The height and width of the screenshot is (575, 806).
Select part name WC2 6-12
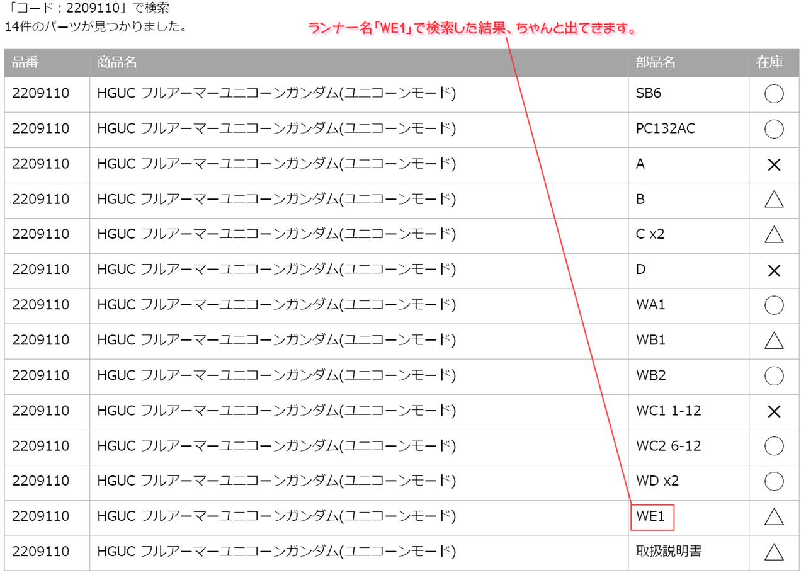pyautogui.click(x=669, y=445)
